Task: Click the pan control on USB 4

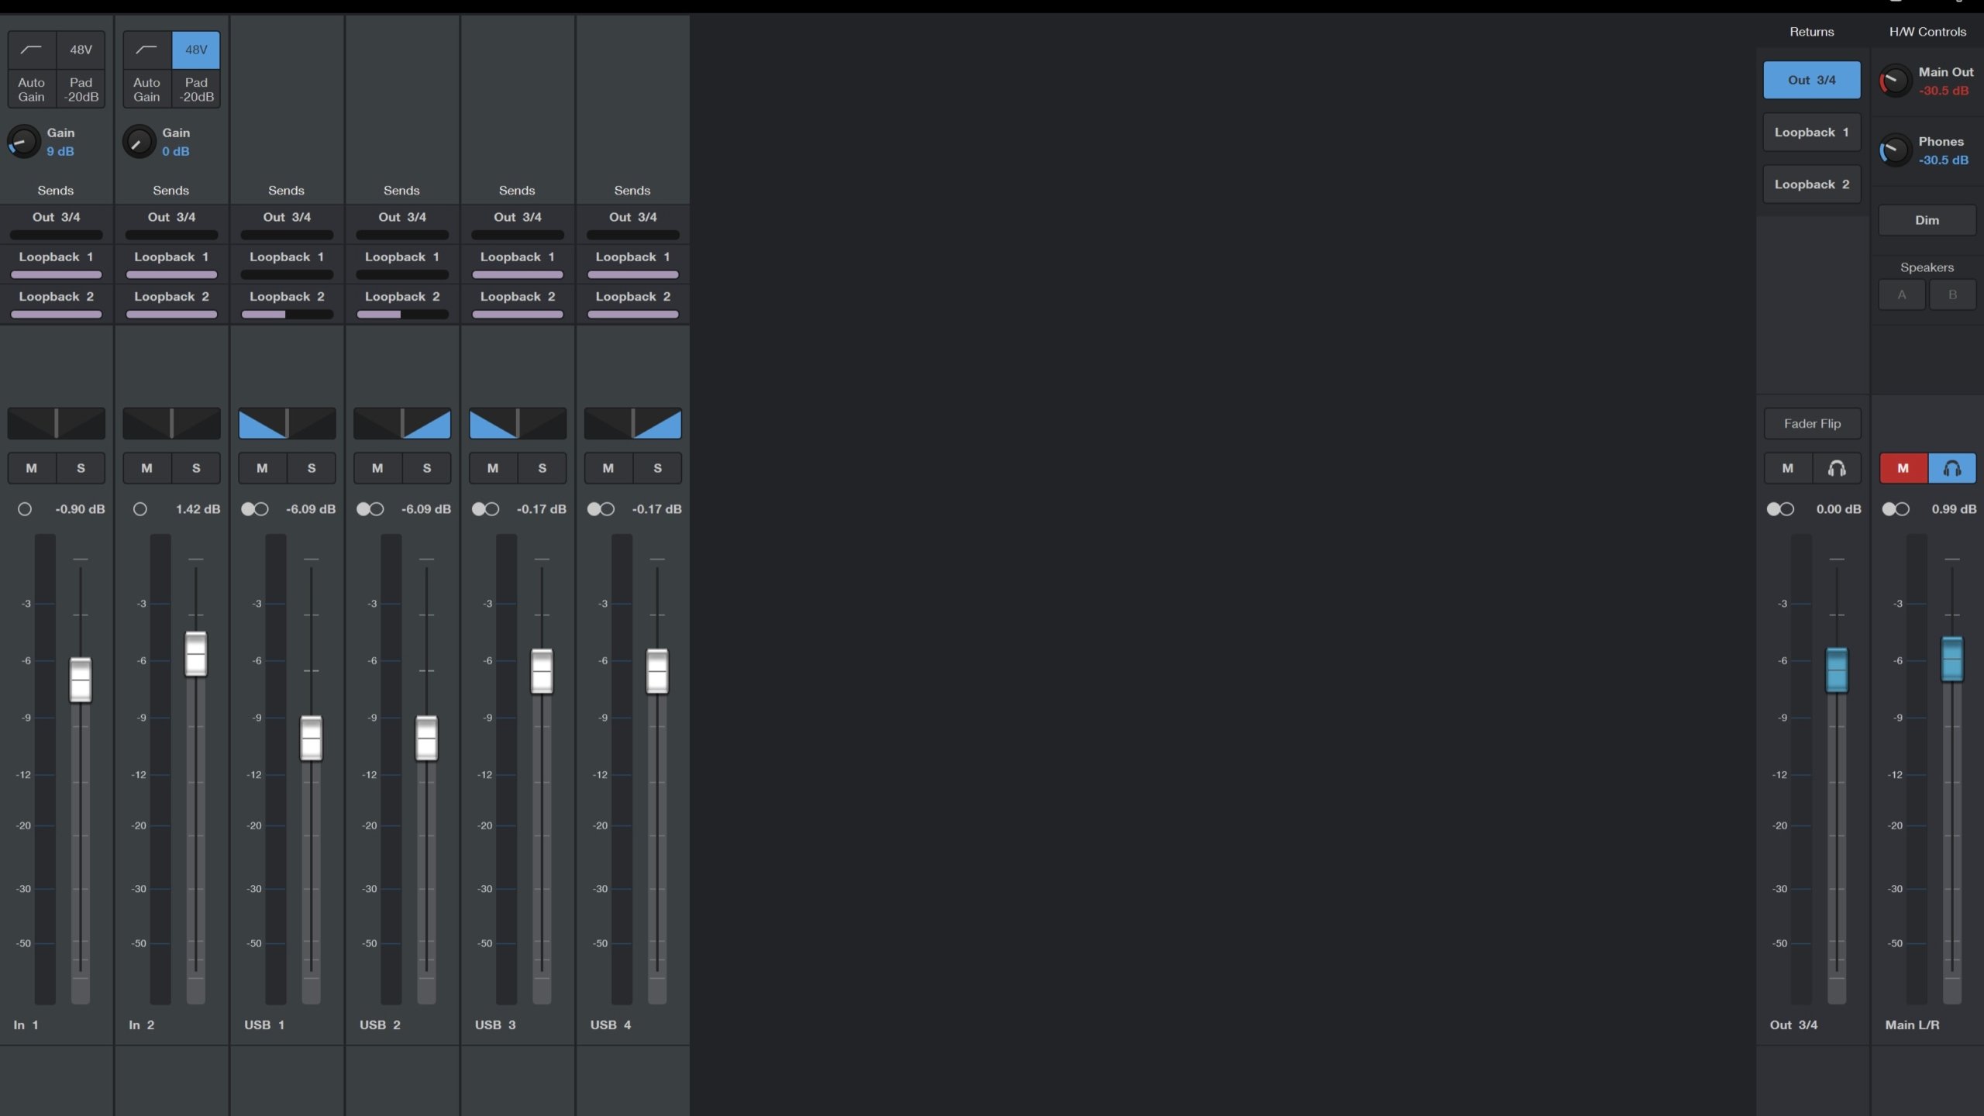Action: point(633,423)
